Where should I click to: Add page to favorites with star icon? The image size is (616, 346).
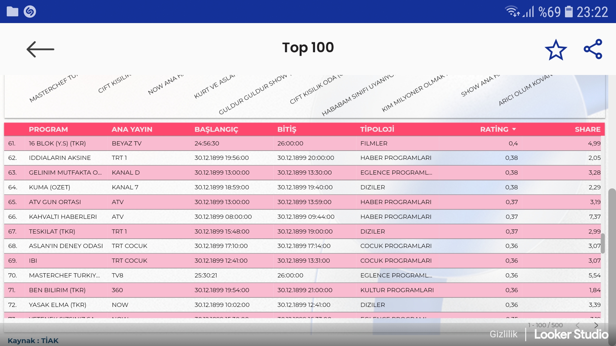[x=556, y=50]
